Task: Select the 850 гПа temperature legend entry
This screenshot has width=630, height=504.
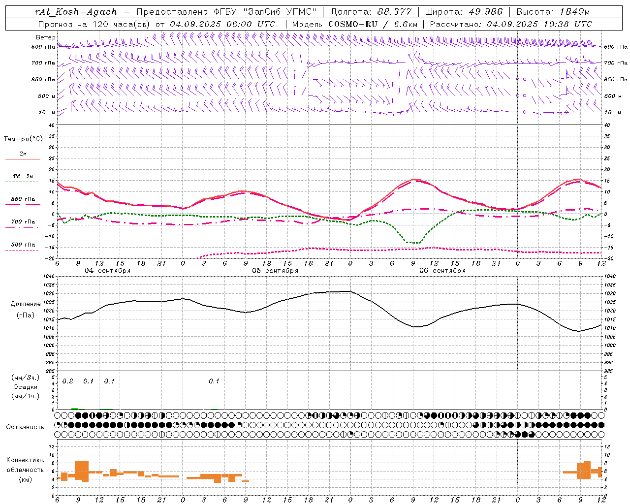Action: (x=23, y=199)
